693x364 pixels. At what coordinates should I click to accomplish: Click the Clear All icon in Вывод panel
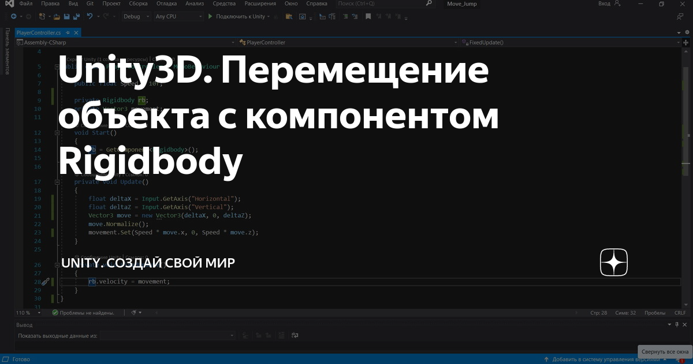pos(281,335)
